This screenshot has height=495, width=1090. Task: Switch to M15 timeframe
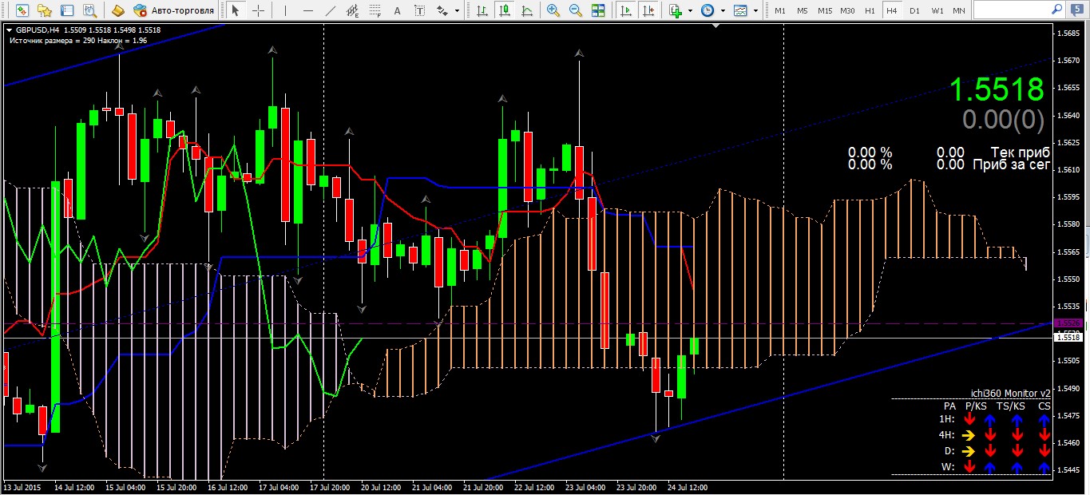point(825,10)
